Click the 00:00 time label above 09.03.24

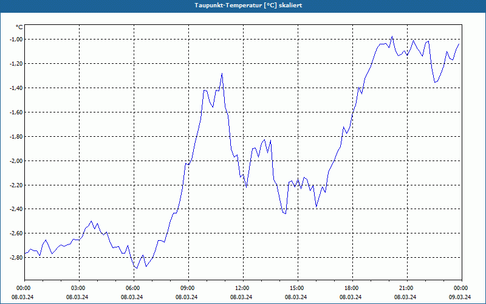point(461,288)
